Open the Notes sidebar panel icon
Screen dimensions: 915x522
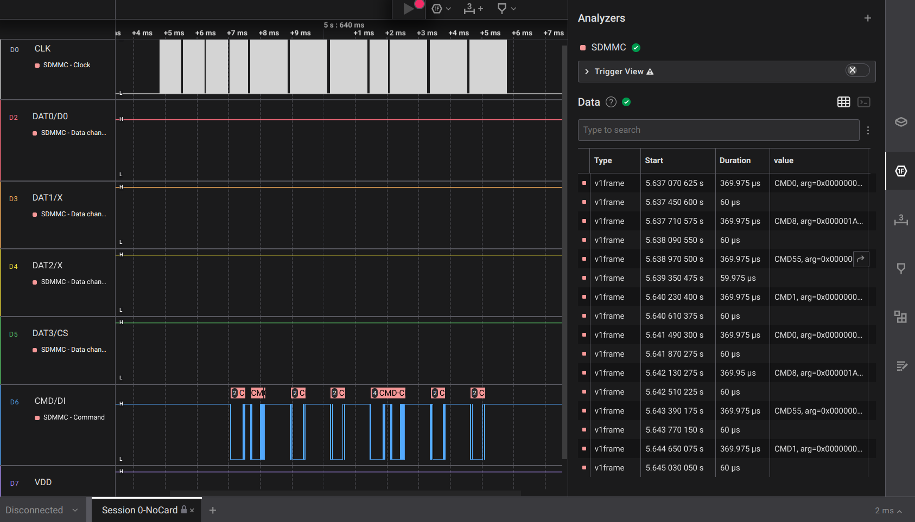tap(901, 366)
